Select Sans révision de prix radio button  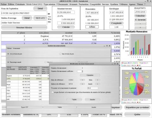click(x=60, y=54)
